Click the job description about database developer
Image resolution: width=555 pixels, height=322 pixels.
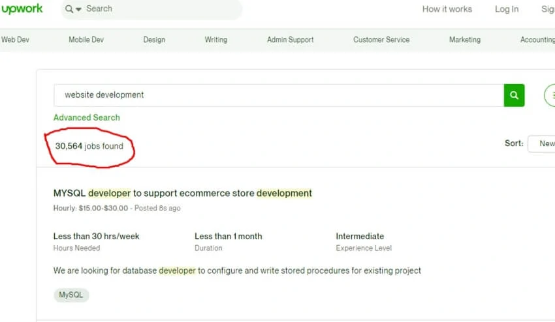[237, 271]
